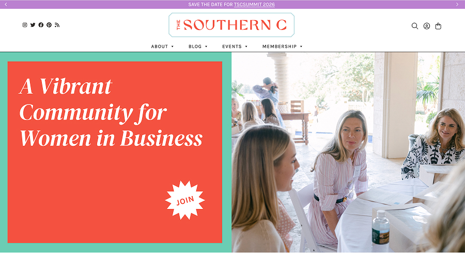Open the search magnifier icon
This screenshot has height=253, width=465.
415,26
